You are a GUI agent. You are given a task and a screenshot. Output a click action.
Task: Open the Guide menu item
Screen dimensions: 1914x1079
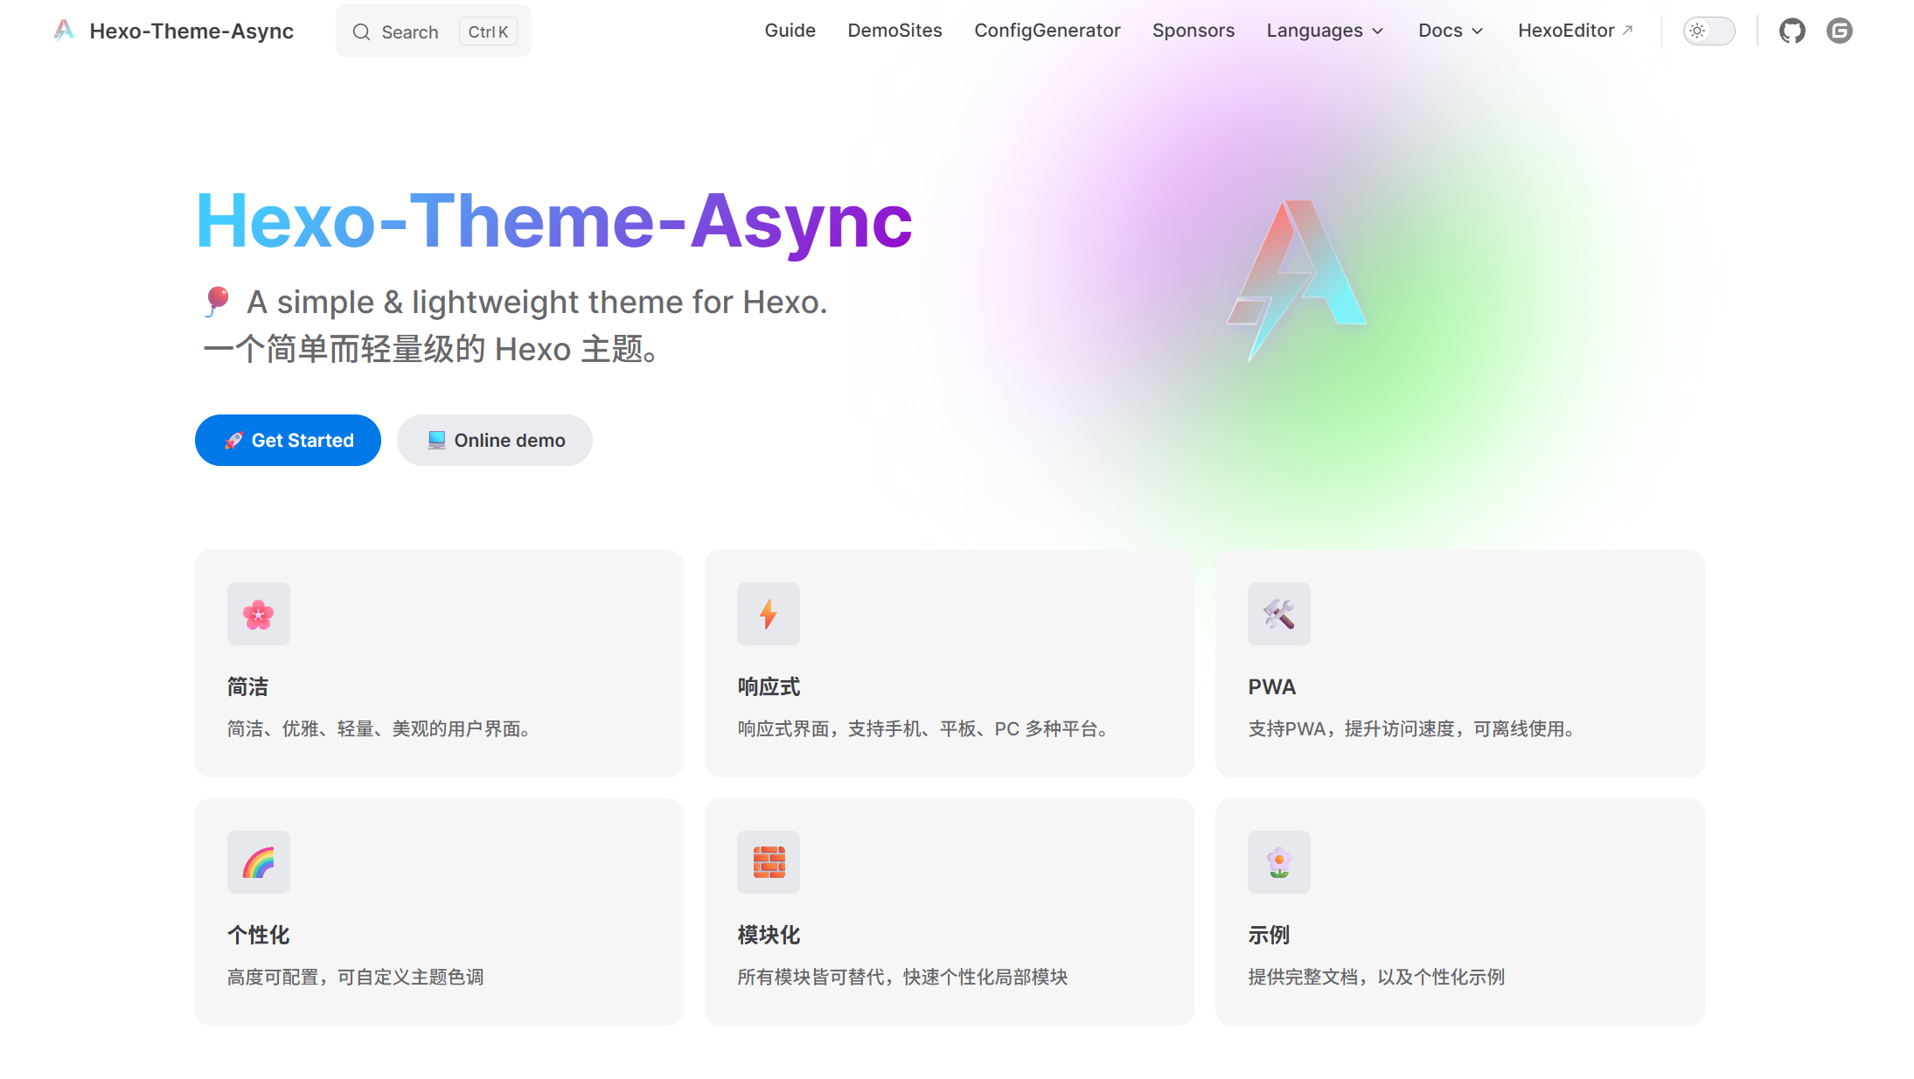coord(790,31)
